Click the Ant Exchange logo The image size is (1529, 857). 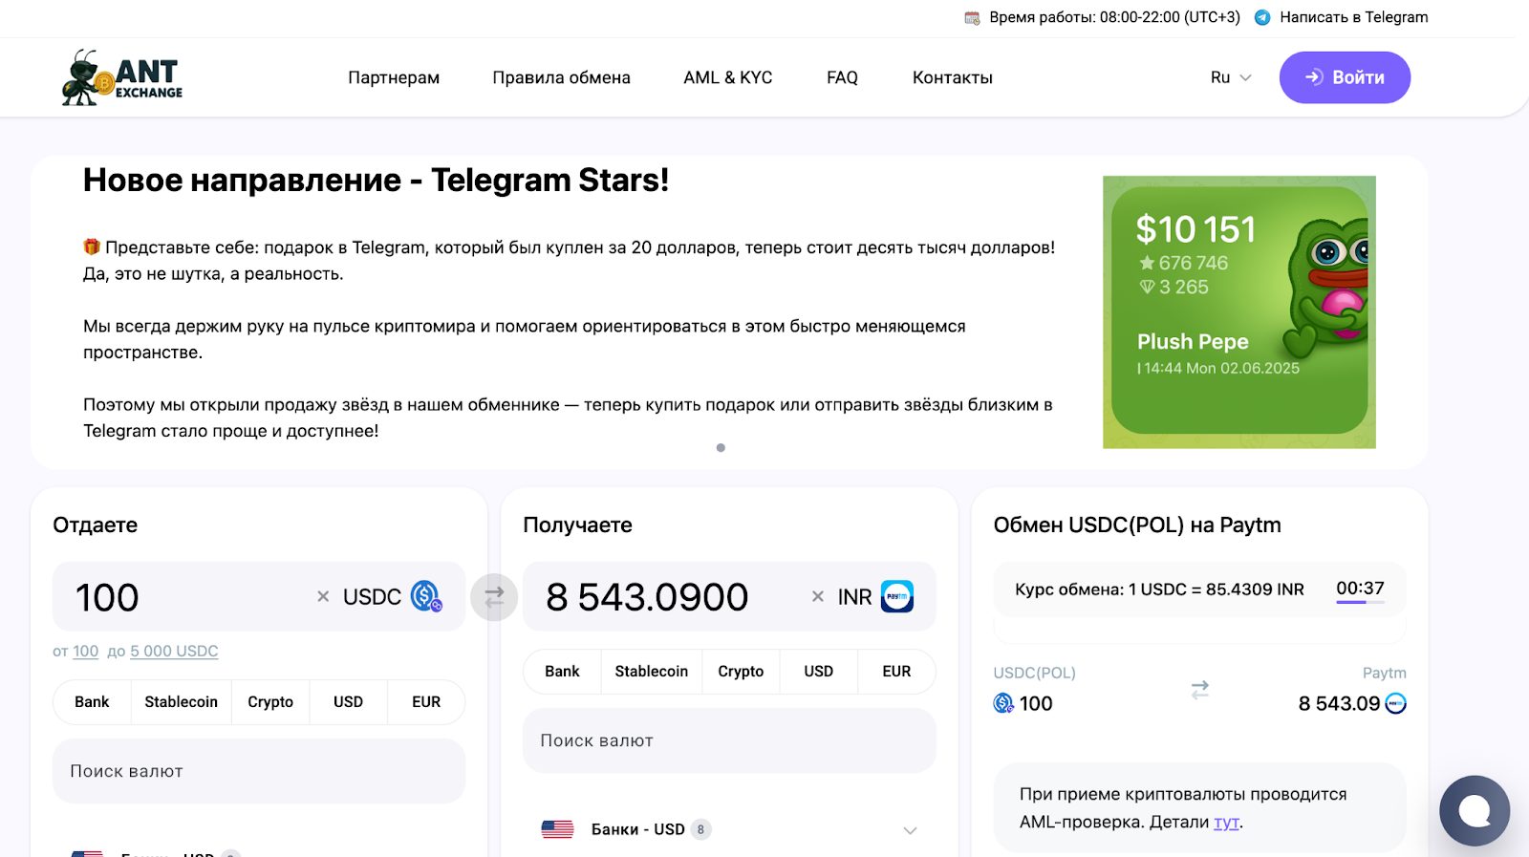[x=122, y=77]
